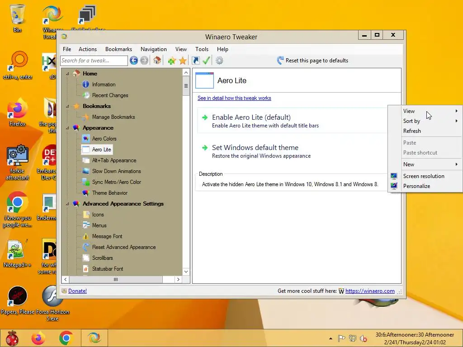Open See in detail how this tweak works link
Screen dimensions: 463x347
(x=234, y=98)
